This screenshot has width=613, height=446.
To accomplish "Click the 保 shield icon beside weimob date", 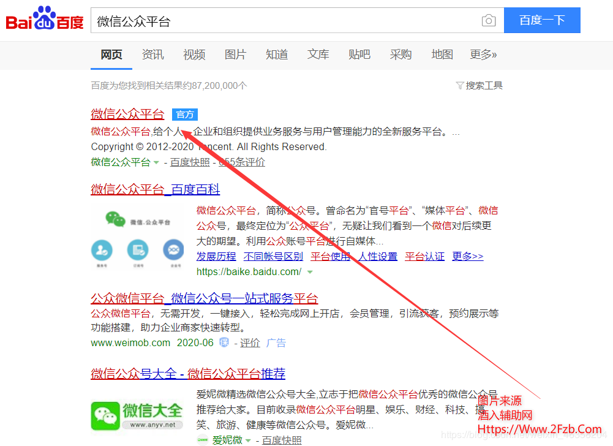I will coord(224,342).
